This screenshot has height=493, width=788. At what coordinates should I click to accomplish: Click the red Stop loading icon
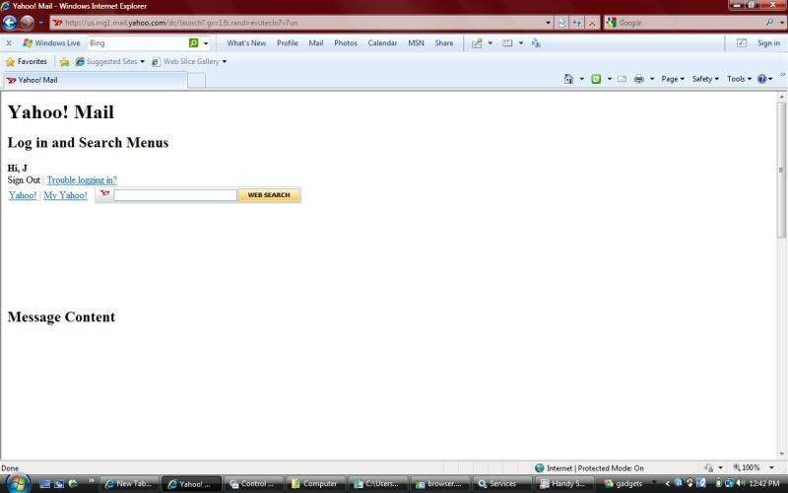point(592,23)
